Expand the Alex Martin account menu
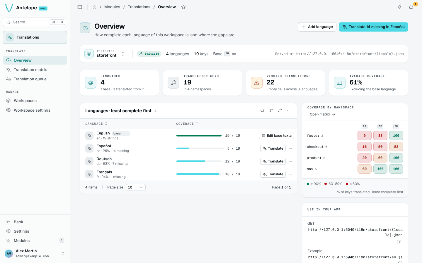422x263 pixels. point(35,253)
